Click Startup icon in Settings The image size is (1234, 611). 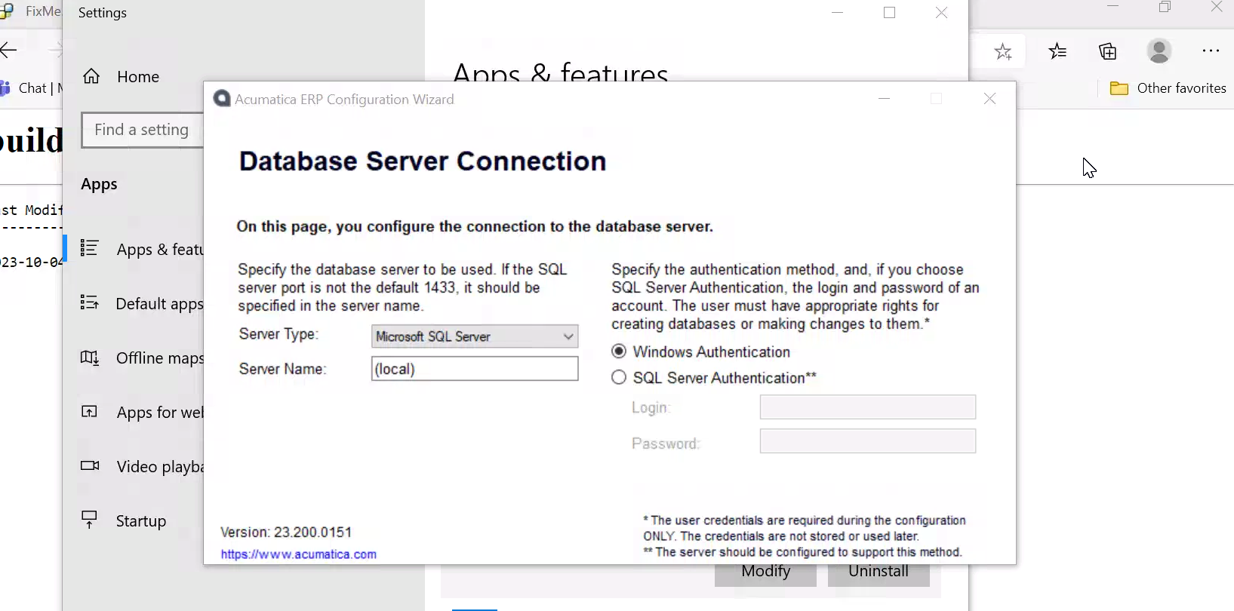coord(90,520)
